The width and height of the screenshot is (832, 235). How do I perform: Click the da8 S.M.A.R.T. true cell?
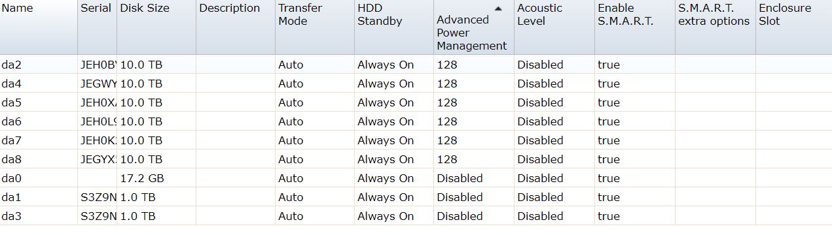pyautogui.click(x=635, y=159)
